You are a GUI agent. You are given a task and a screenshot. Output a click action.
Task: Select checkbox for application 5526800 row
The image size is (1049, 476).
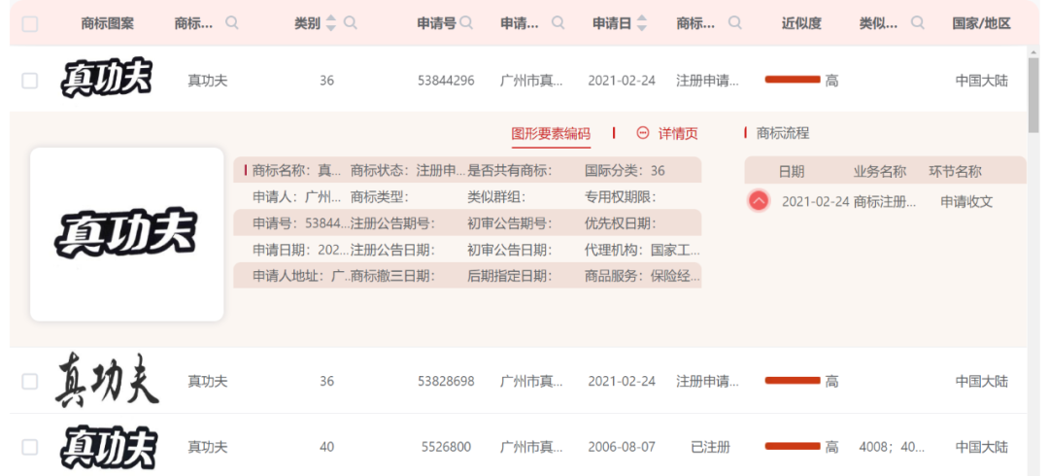30,447
